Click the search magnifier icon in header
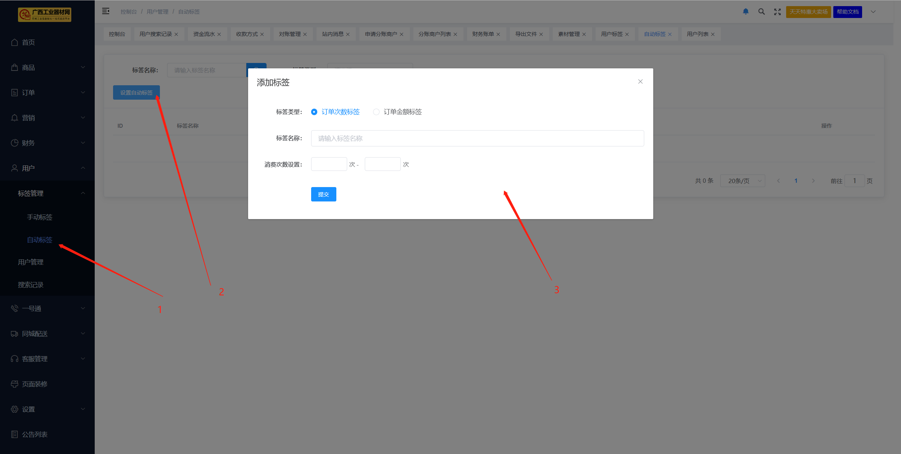Viewport: 901px width, 454px height. coord(761,12)
